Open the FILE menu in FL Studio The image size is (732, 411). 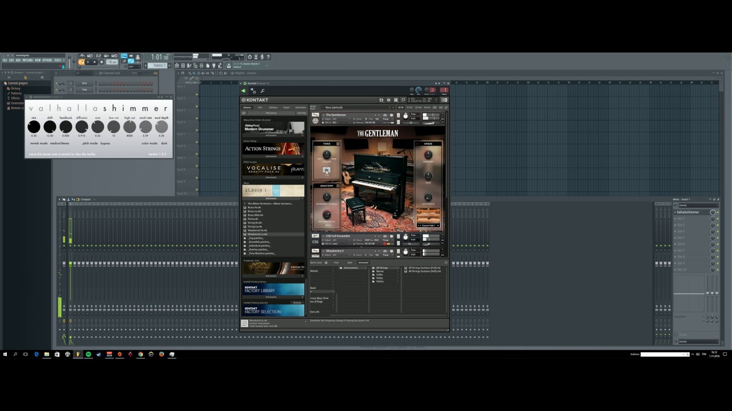(5, 60)
